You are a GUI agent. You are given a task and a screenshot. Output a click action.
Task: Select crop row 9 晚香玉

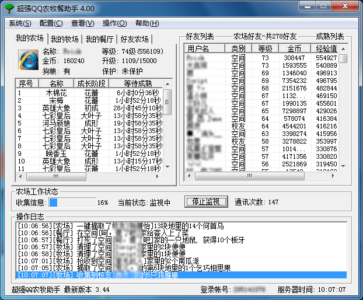click(90, 154)
